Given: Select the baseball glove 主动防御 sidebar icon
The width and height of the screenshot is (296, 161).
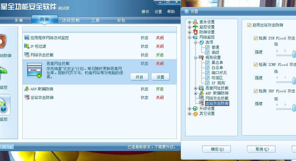Looking at the screenshot, I should 3,41.
